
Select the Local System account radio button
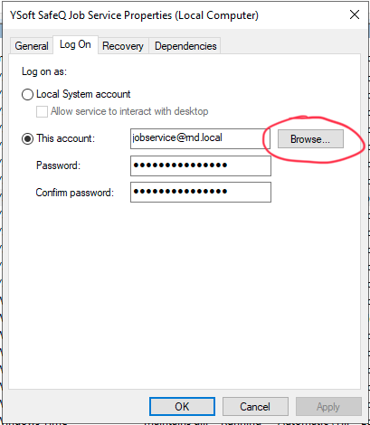[x=27, y=94]
